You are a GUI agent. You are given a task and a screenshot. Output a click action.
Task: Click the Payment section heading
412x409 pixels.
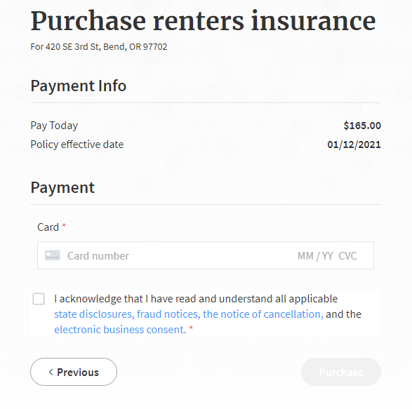pos(62,188)
